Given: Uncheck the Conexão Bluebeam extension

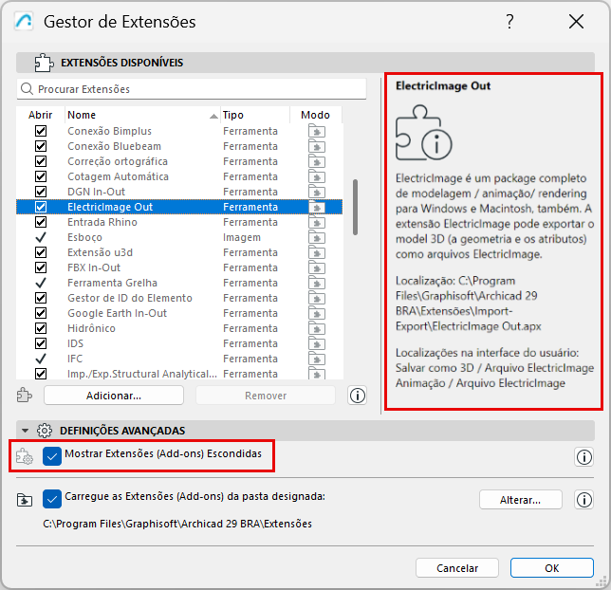Looking at the screenshot, I should [x=41, y=146].
